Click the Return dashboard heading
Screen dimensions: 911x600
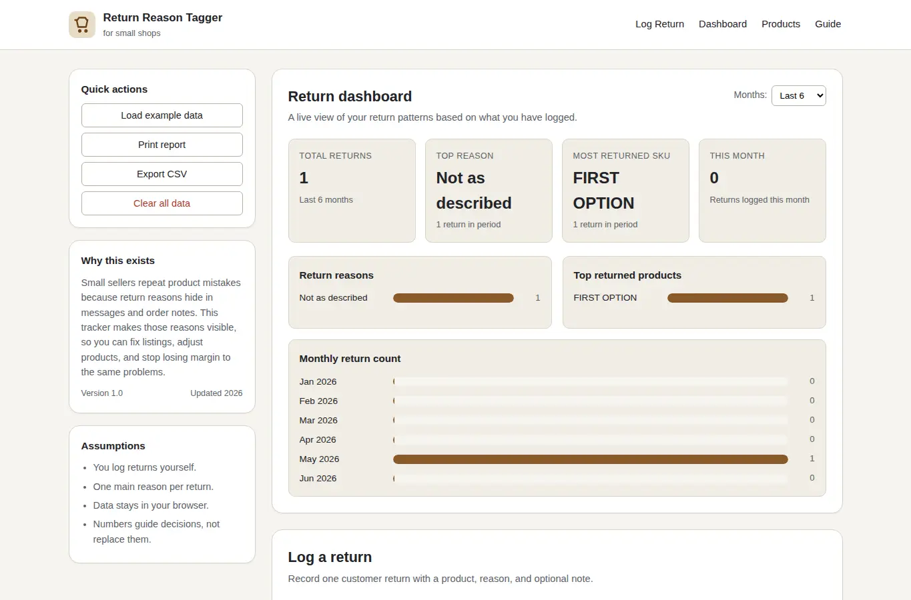350,97
